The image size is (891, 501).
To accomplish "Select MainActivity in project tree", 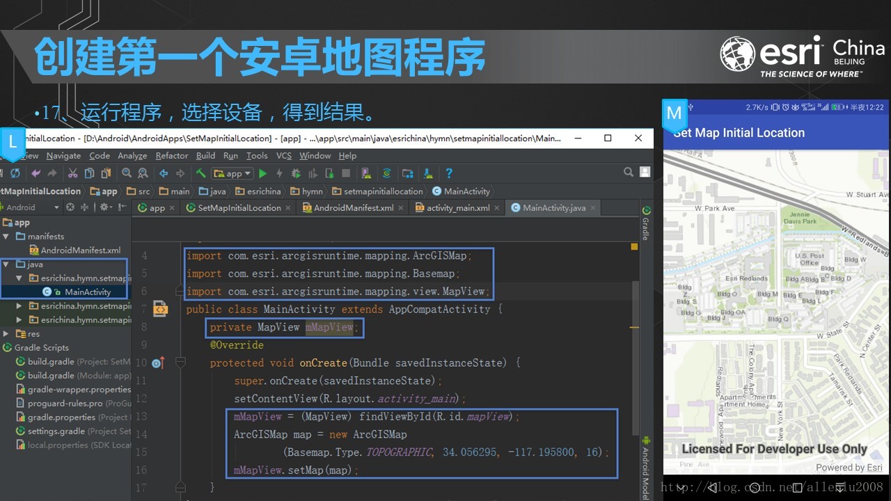I will coord(77,292).
